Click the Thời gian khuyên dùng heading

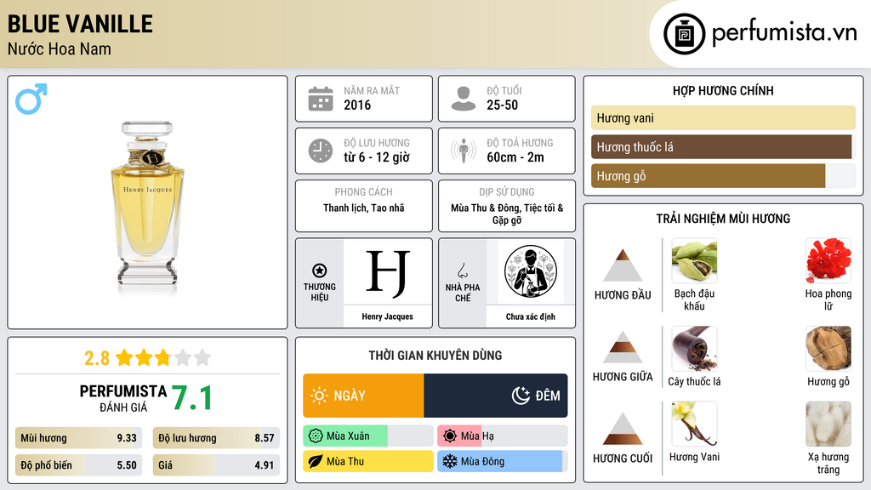click(x=435, y=356)
